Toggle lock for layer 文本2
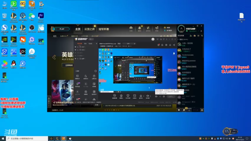Viewport: 251px width, 141px height. point(78,50)
